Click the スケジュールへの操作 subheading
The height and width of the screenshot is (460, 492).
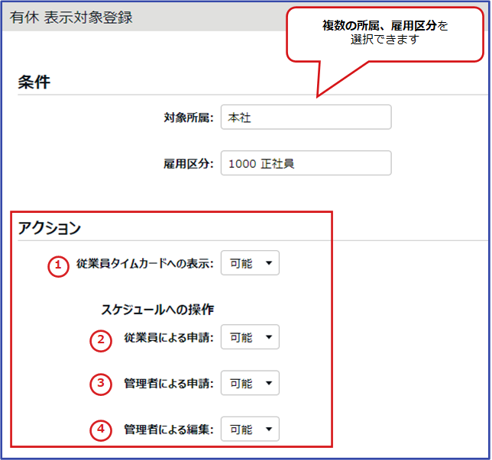(157, 310)
